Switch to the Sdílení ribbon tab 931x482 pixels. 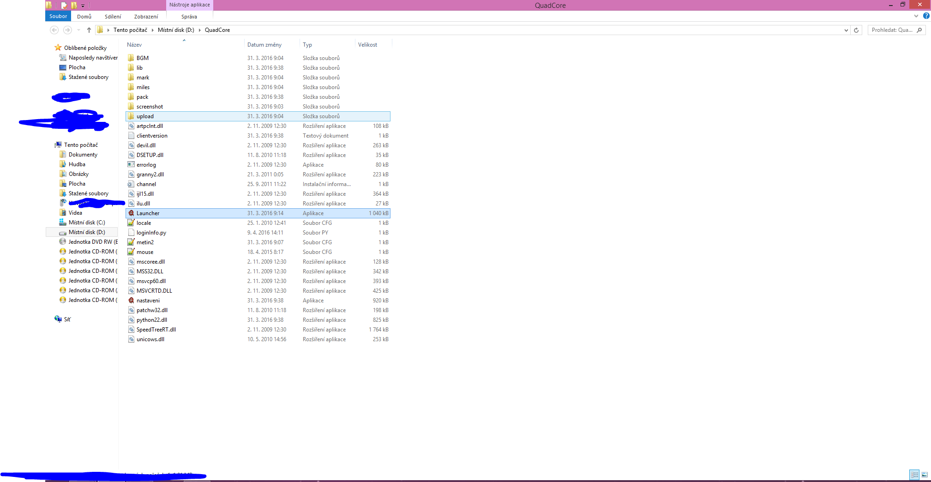113,17
